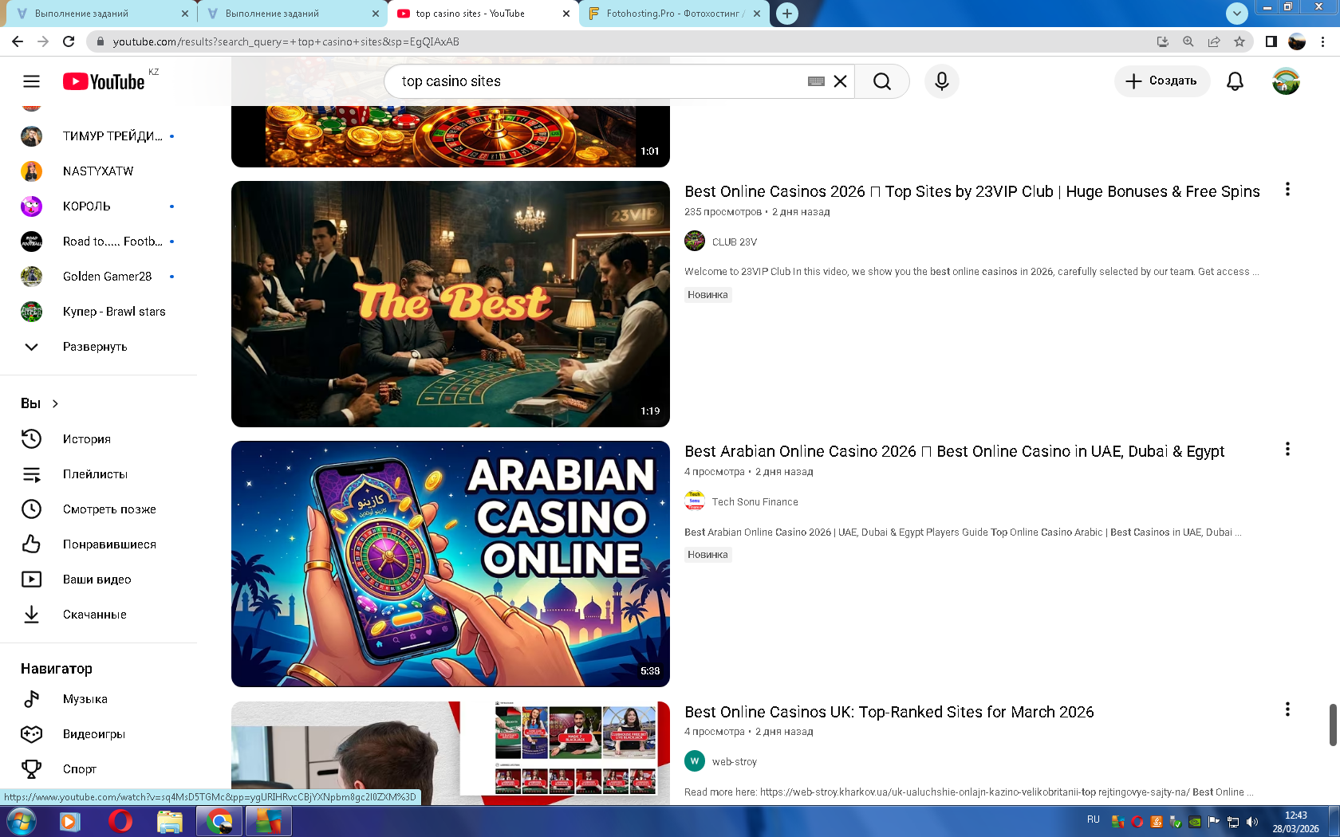Open Playlists via its sidebar icon

coord(31,474)
